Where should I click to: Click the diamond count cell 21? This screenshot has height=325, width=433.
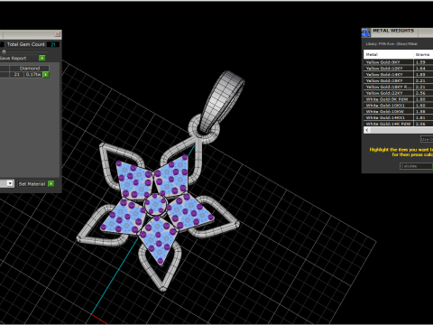16,74
